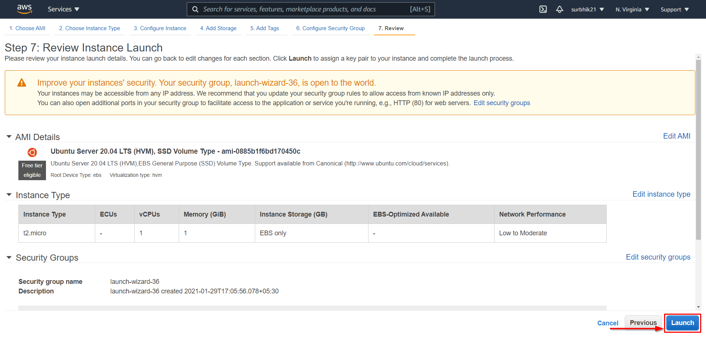Collapse the AMI Details section
Image resolution: width=706 pixels, height=339 pixels.
9,136
